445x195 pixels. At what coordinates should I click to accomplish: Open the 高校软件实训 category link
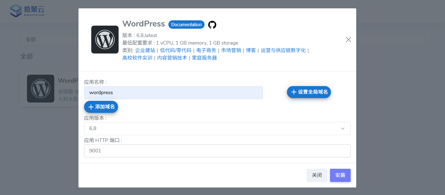pyautogui.click(x=137, y=58)
